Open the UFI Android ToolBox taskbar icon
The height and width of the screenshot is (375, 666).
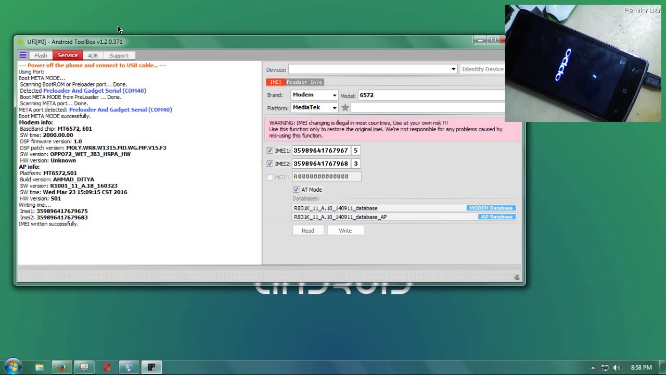[151, 367]
